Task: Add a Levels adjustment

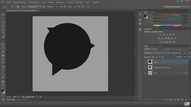Action: (164, 35)
